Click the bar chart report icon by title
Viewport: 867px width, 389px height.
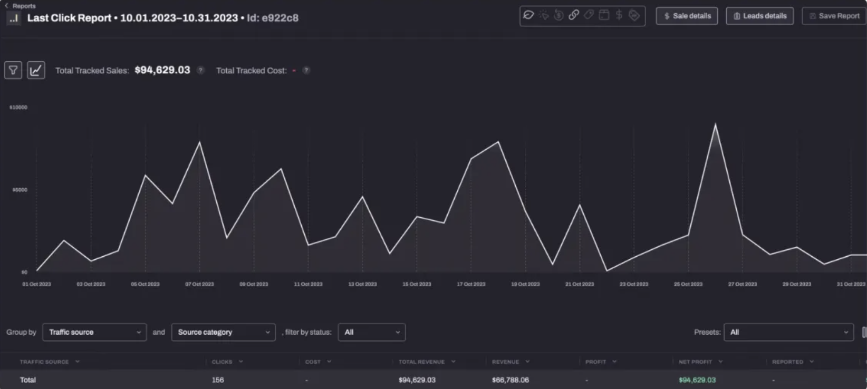pos(14,18)
